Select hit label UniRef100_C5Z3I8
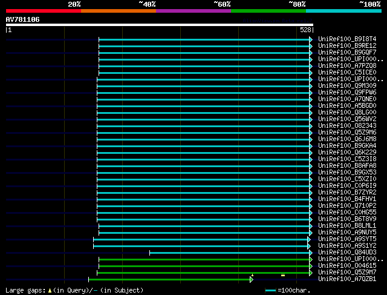 pyautogui.click(x=347, y=159)
